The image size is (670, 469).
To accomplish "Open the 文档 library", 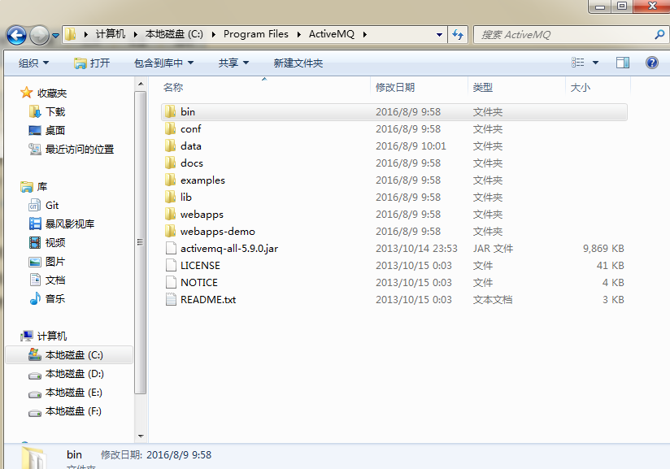I will (x=55, y=280).
